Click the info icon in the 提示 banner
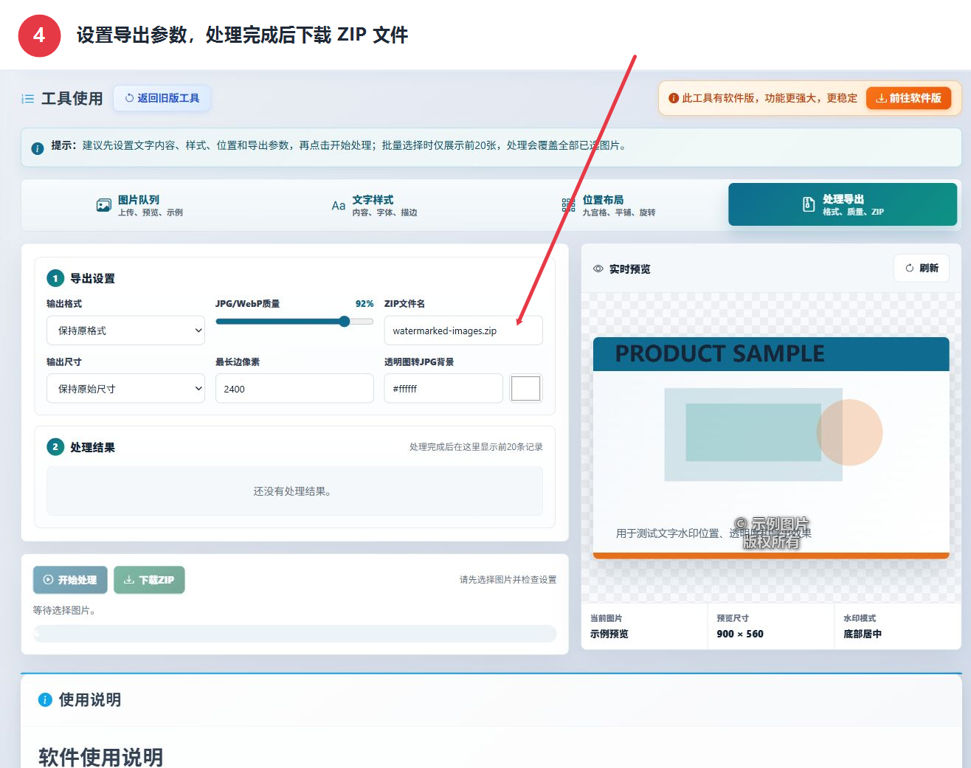Screen dimensions: 971x768 (x=38, y=148)
